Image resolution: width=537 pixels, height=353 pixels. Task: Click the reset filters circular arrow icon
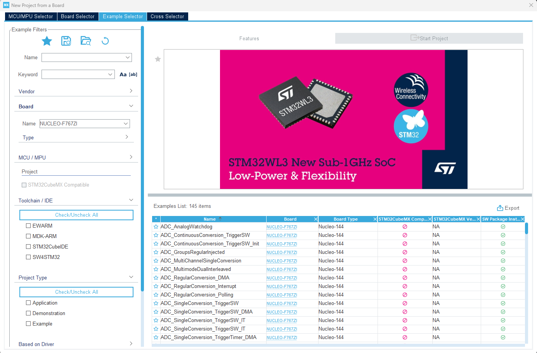point(105,41)
